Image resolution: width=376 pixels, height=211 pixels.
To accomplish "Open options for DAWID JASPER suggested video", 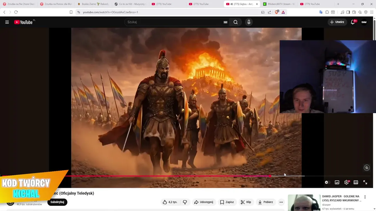I will point(365,197).
